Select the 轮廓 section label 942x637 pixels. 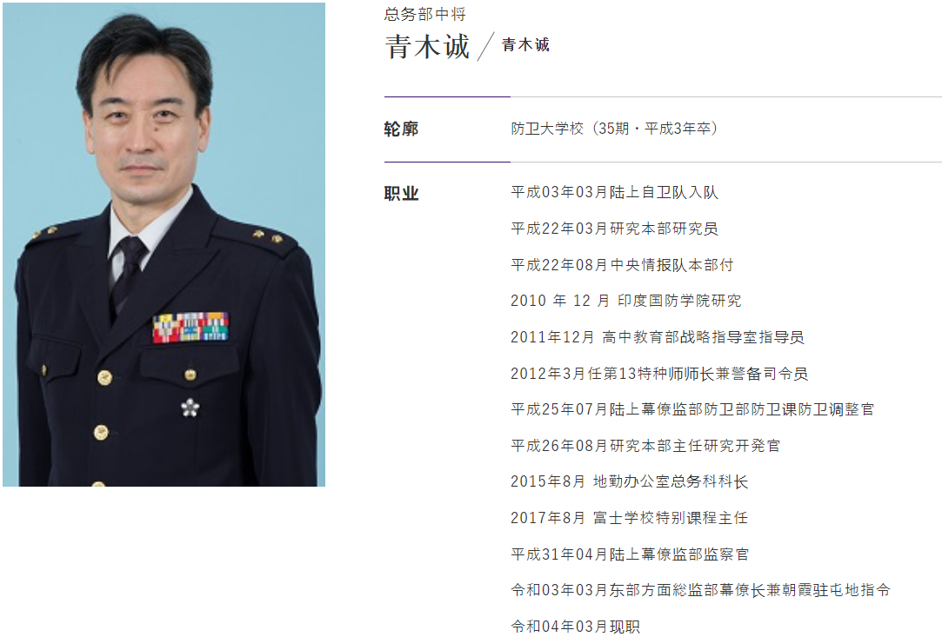401,129
